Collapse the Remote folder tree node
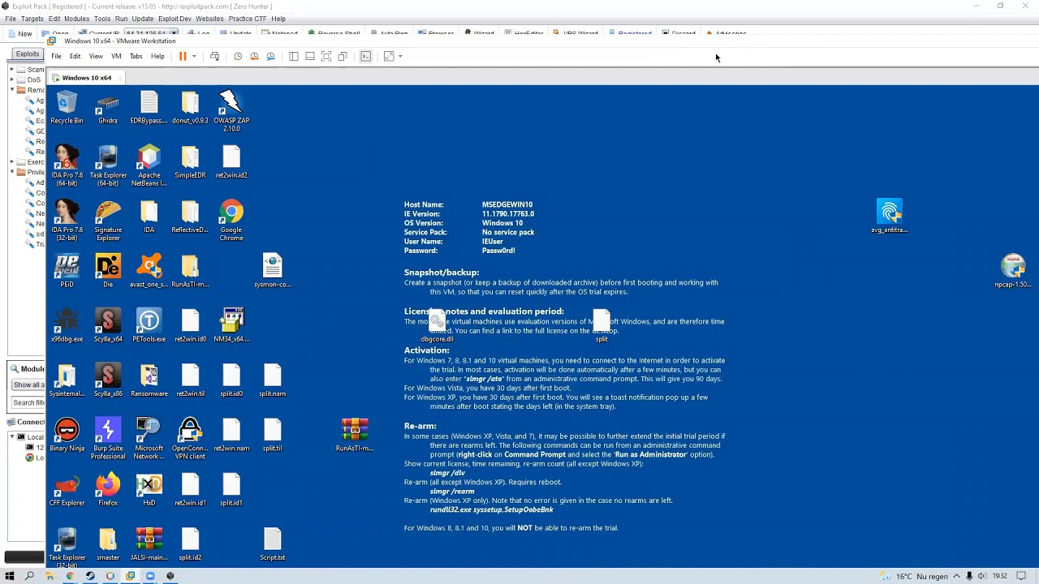The image size is (1039, 584). pyautogui.click(x=13, y=90)
